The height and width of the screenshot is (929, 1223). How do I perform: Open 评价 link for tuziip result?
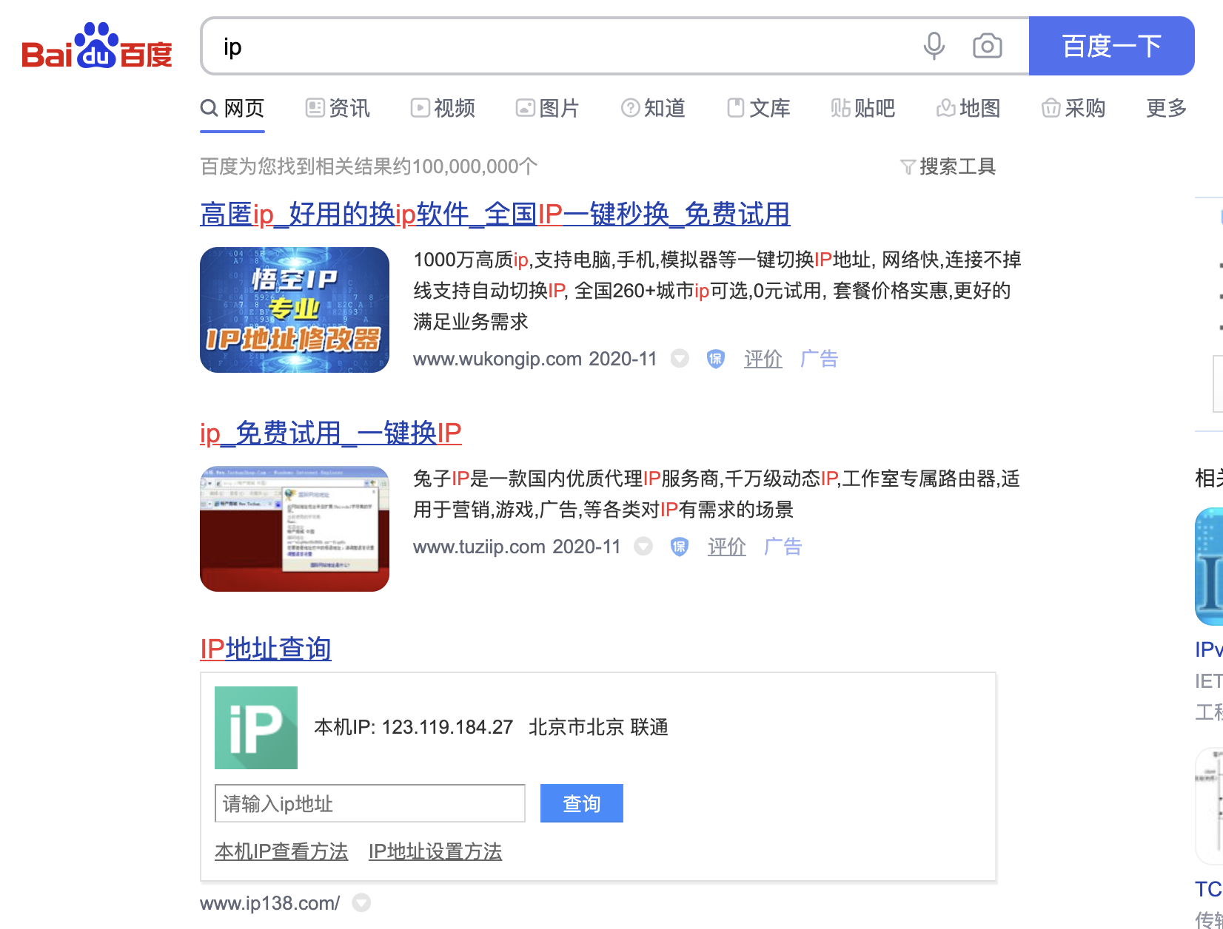tap(727, 547)
